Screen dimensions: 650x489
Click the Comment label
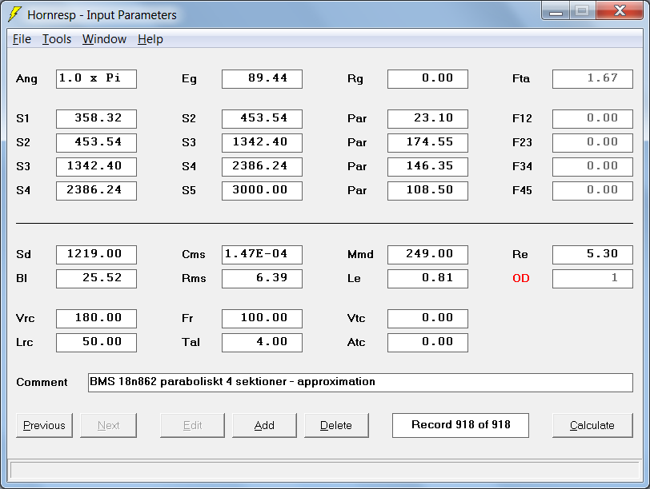coord(42,382)
